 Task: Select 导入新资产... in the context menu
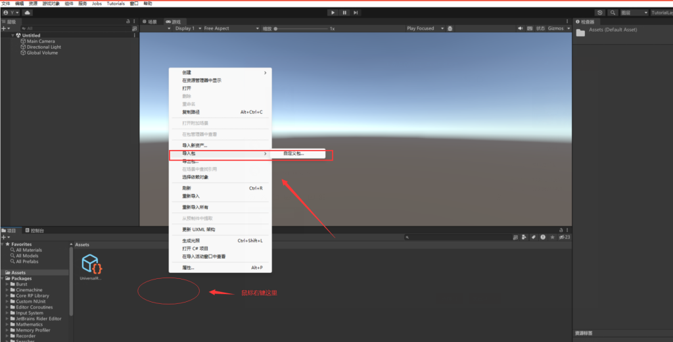point(195,145)
